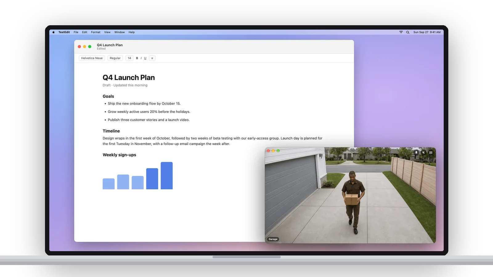Image resolution: width=493 pixels, height=277 pixels.
Task: Click the 'Grow weekly active users 20%' bullet
Action: [149, 112]
